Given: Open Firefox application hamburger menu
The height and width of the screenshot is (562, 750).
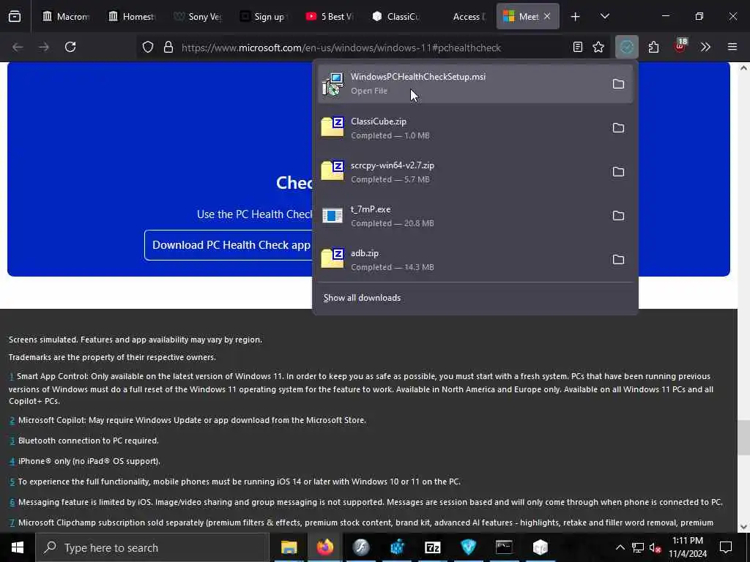Looking at the screenshot, I should pyautogui.click(x=732, y=47).
